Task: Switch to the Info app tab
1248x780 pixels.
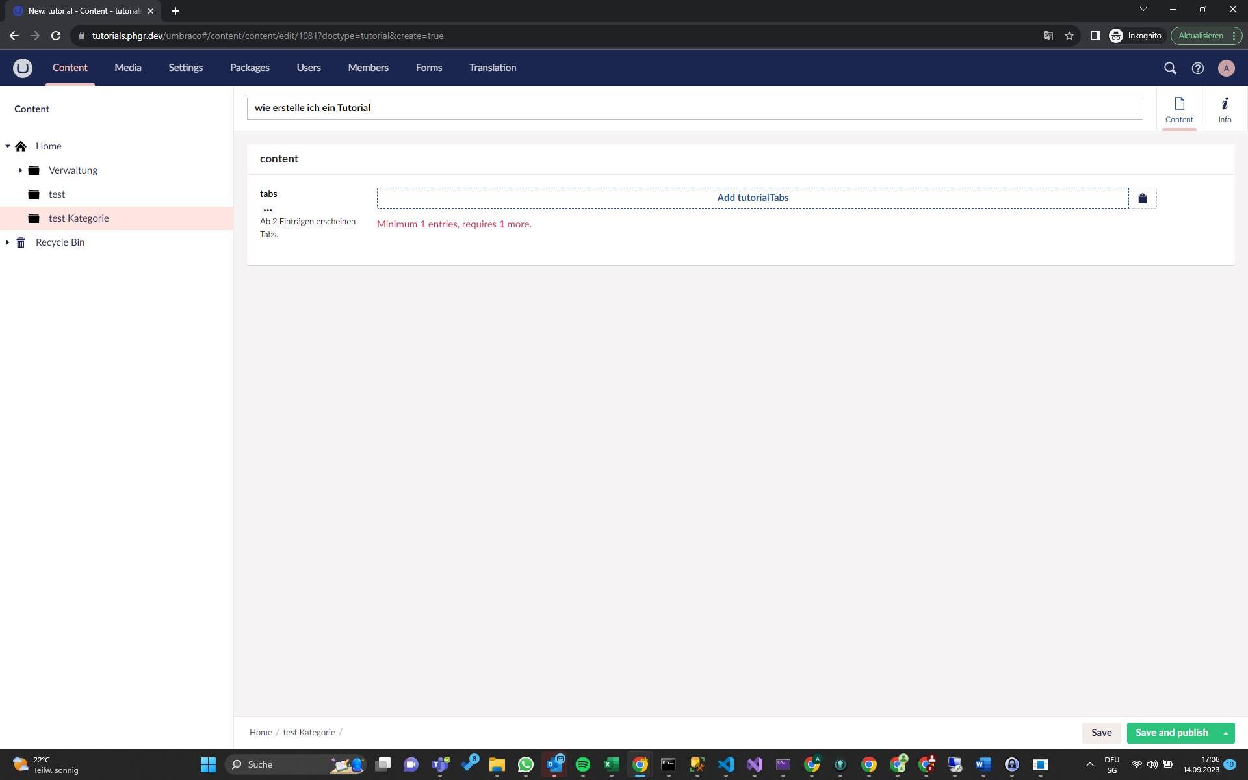Action: tap(1225, 109)
